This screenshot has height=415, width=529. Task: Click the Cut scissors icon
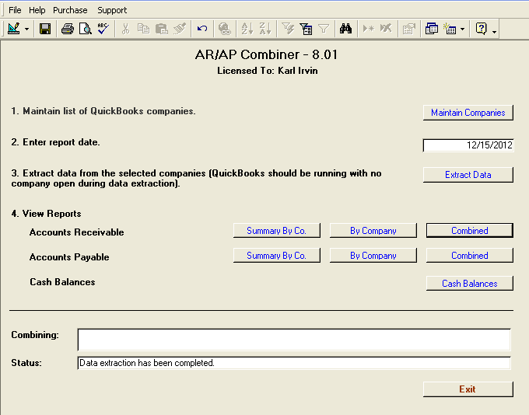coord(125,29)
